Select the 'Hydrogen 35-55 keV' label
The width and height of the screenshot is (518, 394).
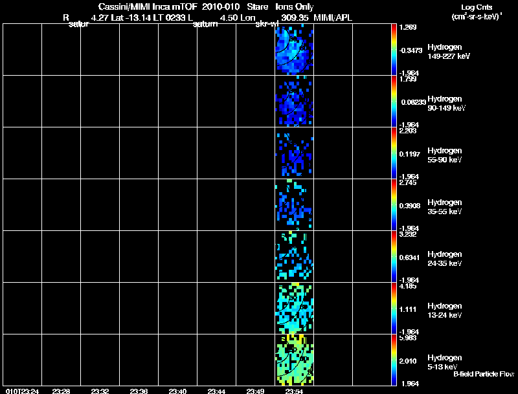445,207
